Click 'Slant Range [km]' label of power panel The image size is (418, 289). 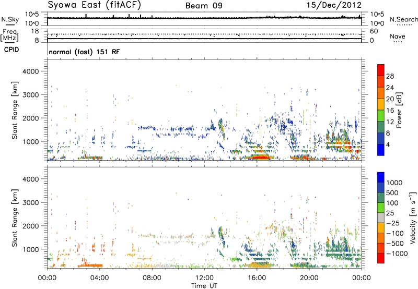15,110
